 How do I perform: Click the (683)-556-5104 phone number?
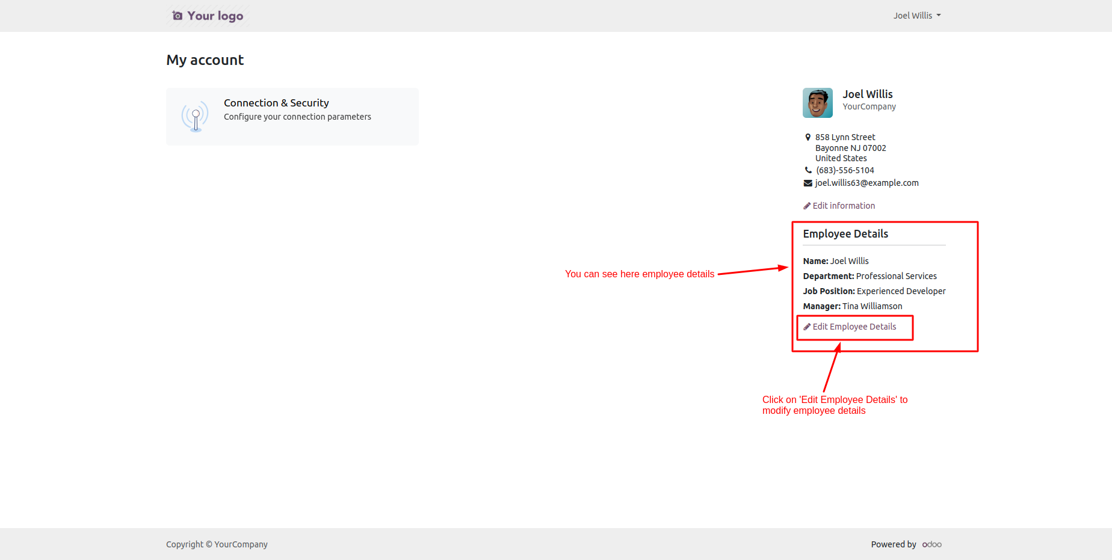point(845,170)
